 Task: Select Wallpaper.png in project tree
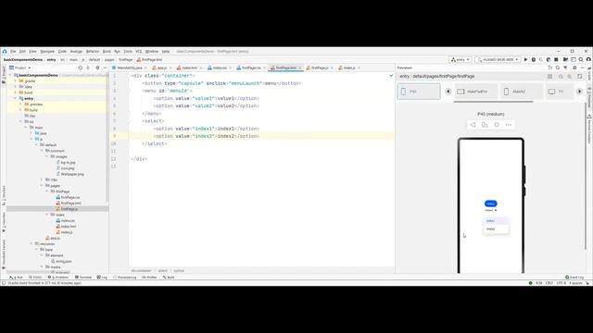[x=70, y=174]
